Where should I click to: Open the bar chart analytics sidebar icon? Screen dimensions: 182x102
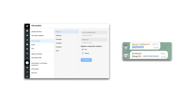click(x=27, y=40)
